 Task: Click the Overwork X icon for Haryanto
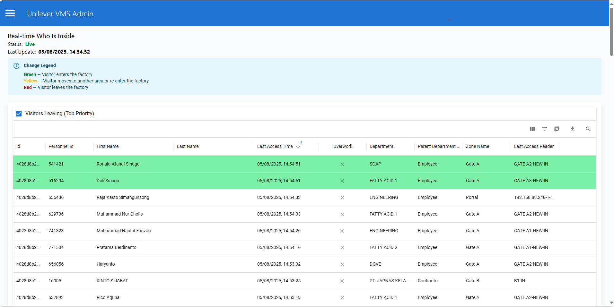tap(342, 264)
